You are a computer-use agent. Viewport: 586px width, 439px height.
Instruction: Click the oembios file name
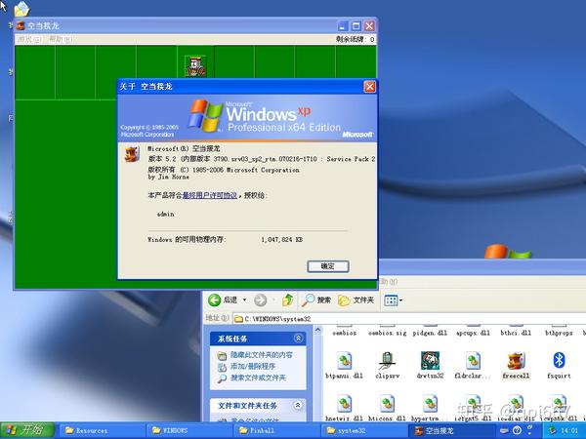[344, 333]
